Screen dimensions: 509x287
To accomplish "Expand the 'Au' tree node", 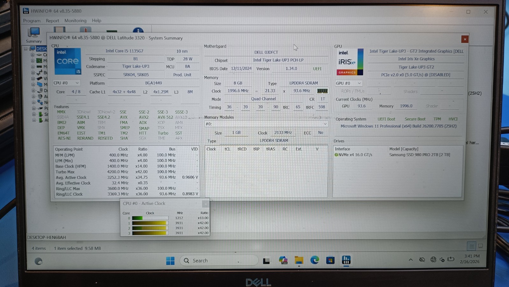I will [33, 96].
